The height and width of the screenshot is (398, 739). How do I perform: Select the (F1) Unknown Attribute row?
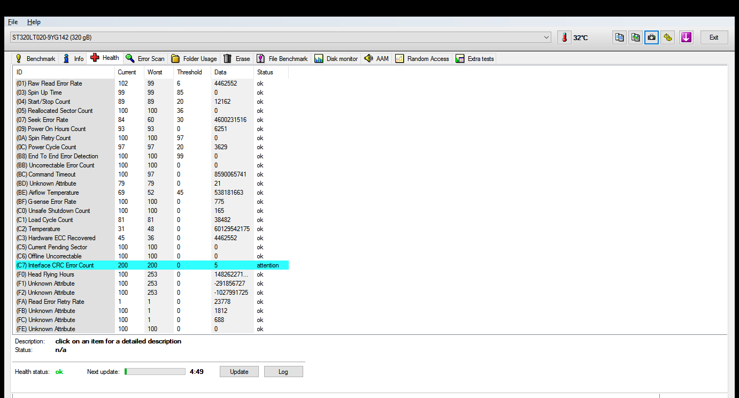[152, 284]
